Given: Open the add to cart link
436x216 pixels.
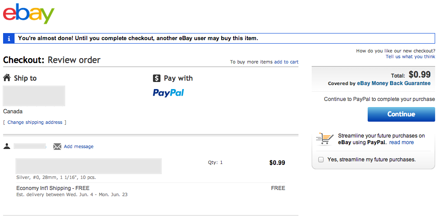Looking at the screenshot, I should [286, 62].
